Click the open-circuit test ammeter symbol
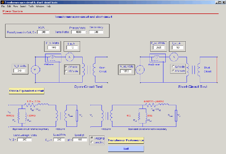The height and width of the screenshot is (154, 226). point(70,57)
